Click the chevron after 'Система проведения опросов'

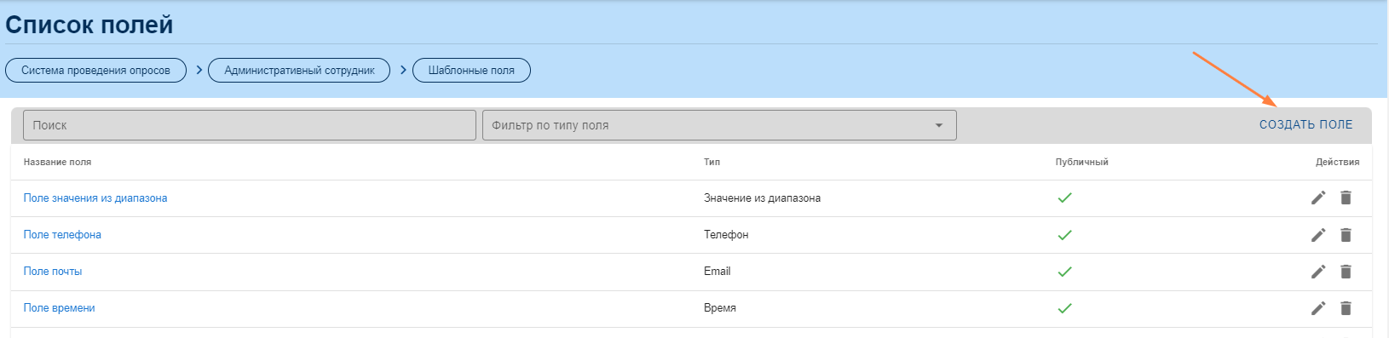coord(199,70)
